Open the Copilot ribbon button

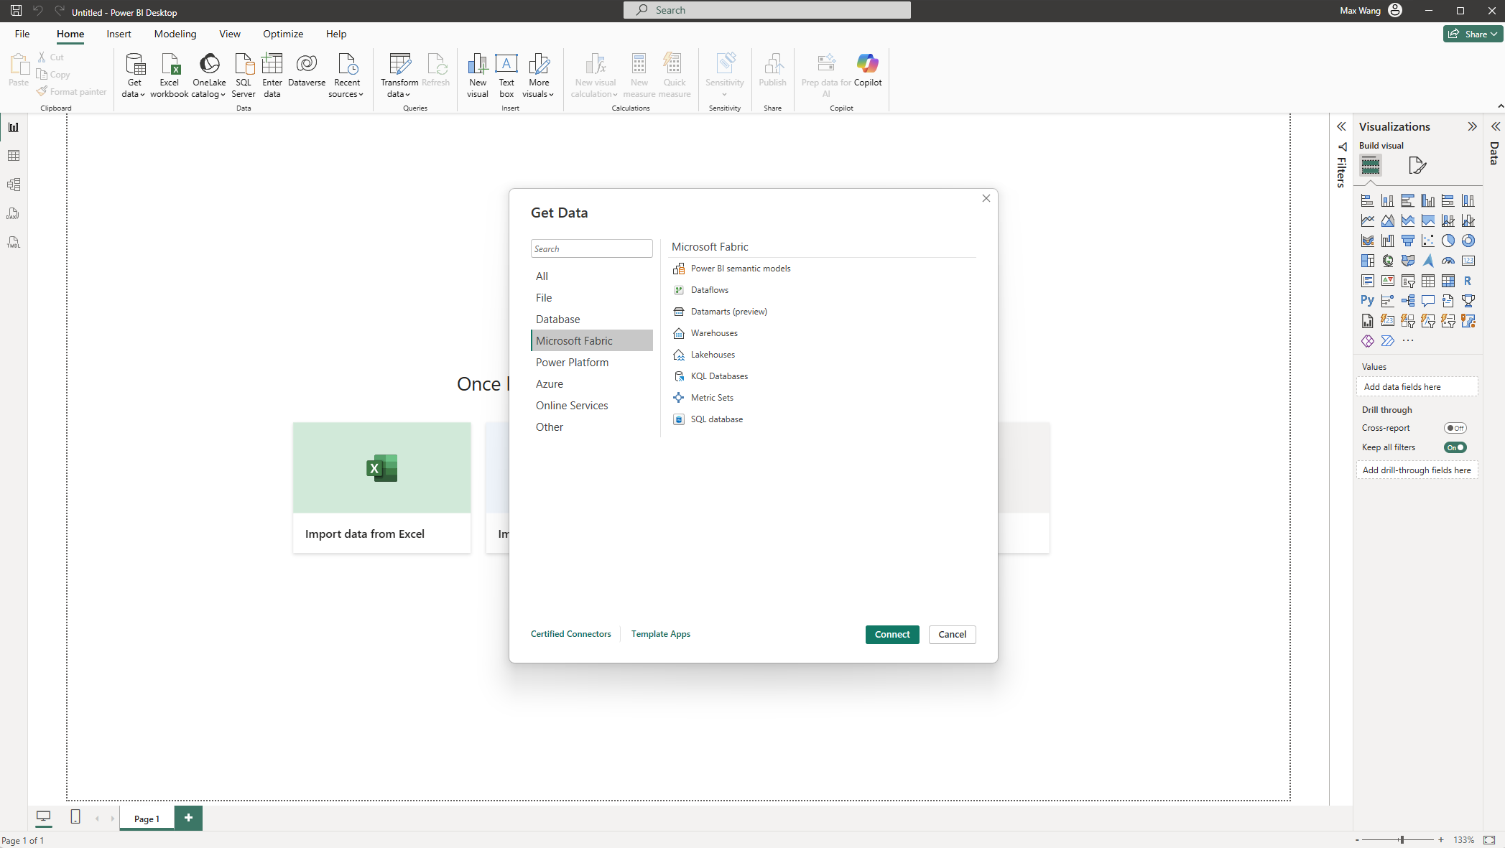coord(867,72)
